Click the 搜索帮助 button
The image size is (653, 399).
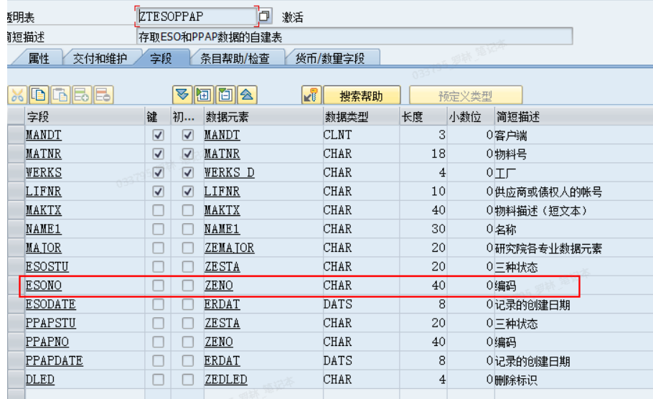click(x=361, y=96)
